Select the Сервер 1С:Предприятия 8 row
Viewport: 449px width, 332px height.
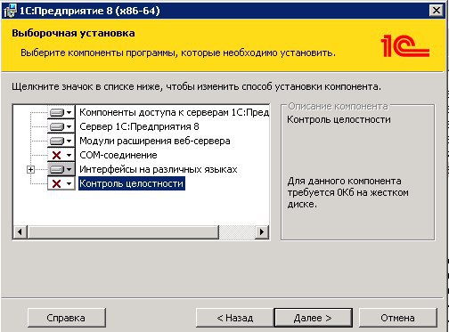[x=139, y=126]
